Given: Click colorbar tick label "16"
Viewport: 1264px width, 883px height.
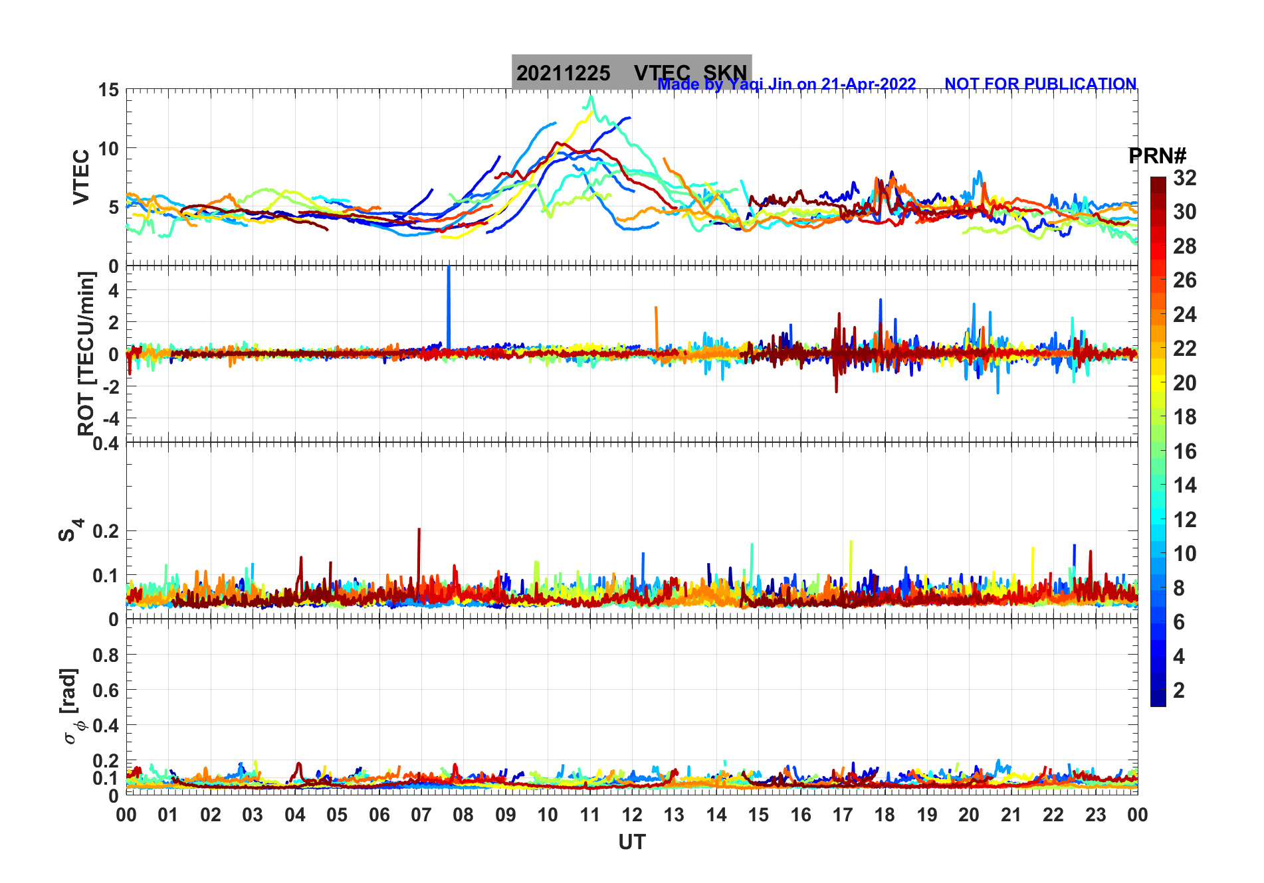Looking at the screenshot, I should [1184, 451].
